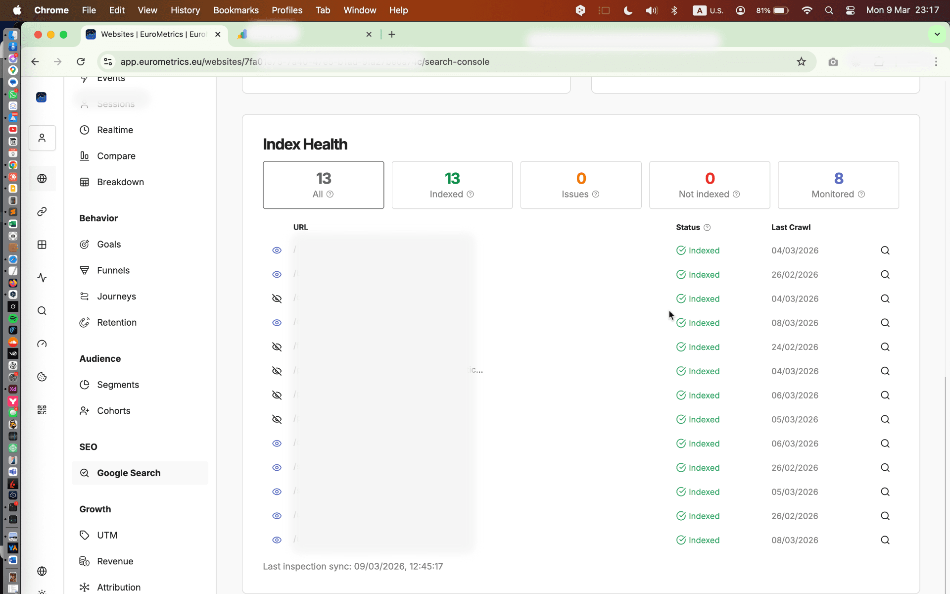The width and height of the screenshot is (950, 594).
Task: Click the search magnifier icon in rail
Action: pyautogui.click(x=42, y=311)
